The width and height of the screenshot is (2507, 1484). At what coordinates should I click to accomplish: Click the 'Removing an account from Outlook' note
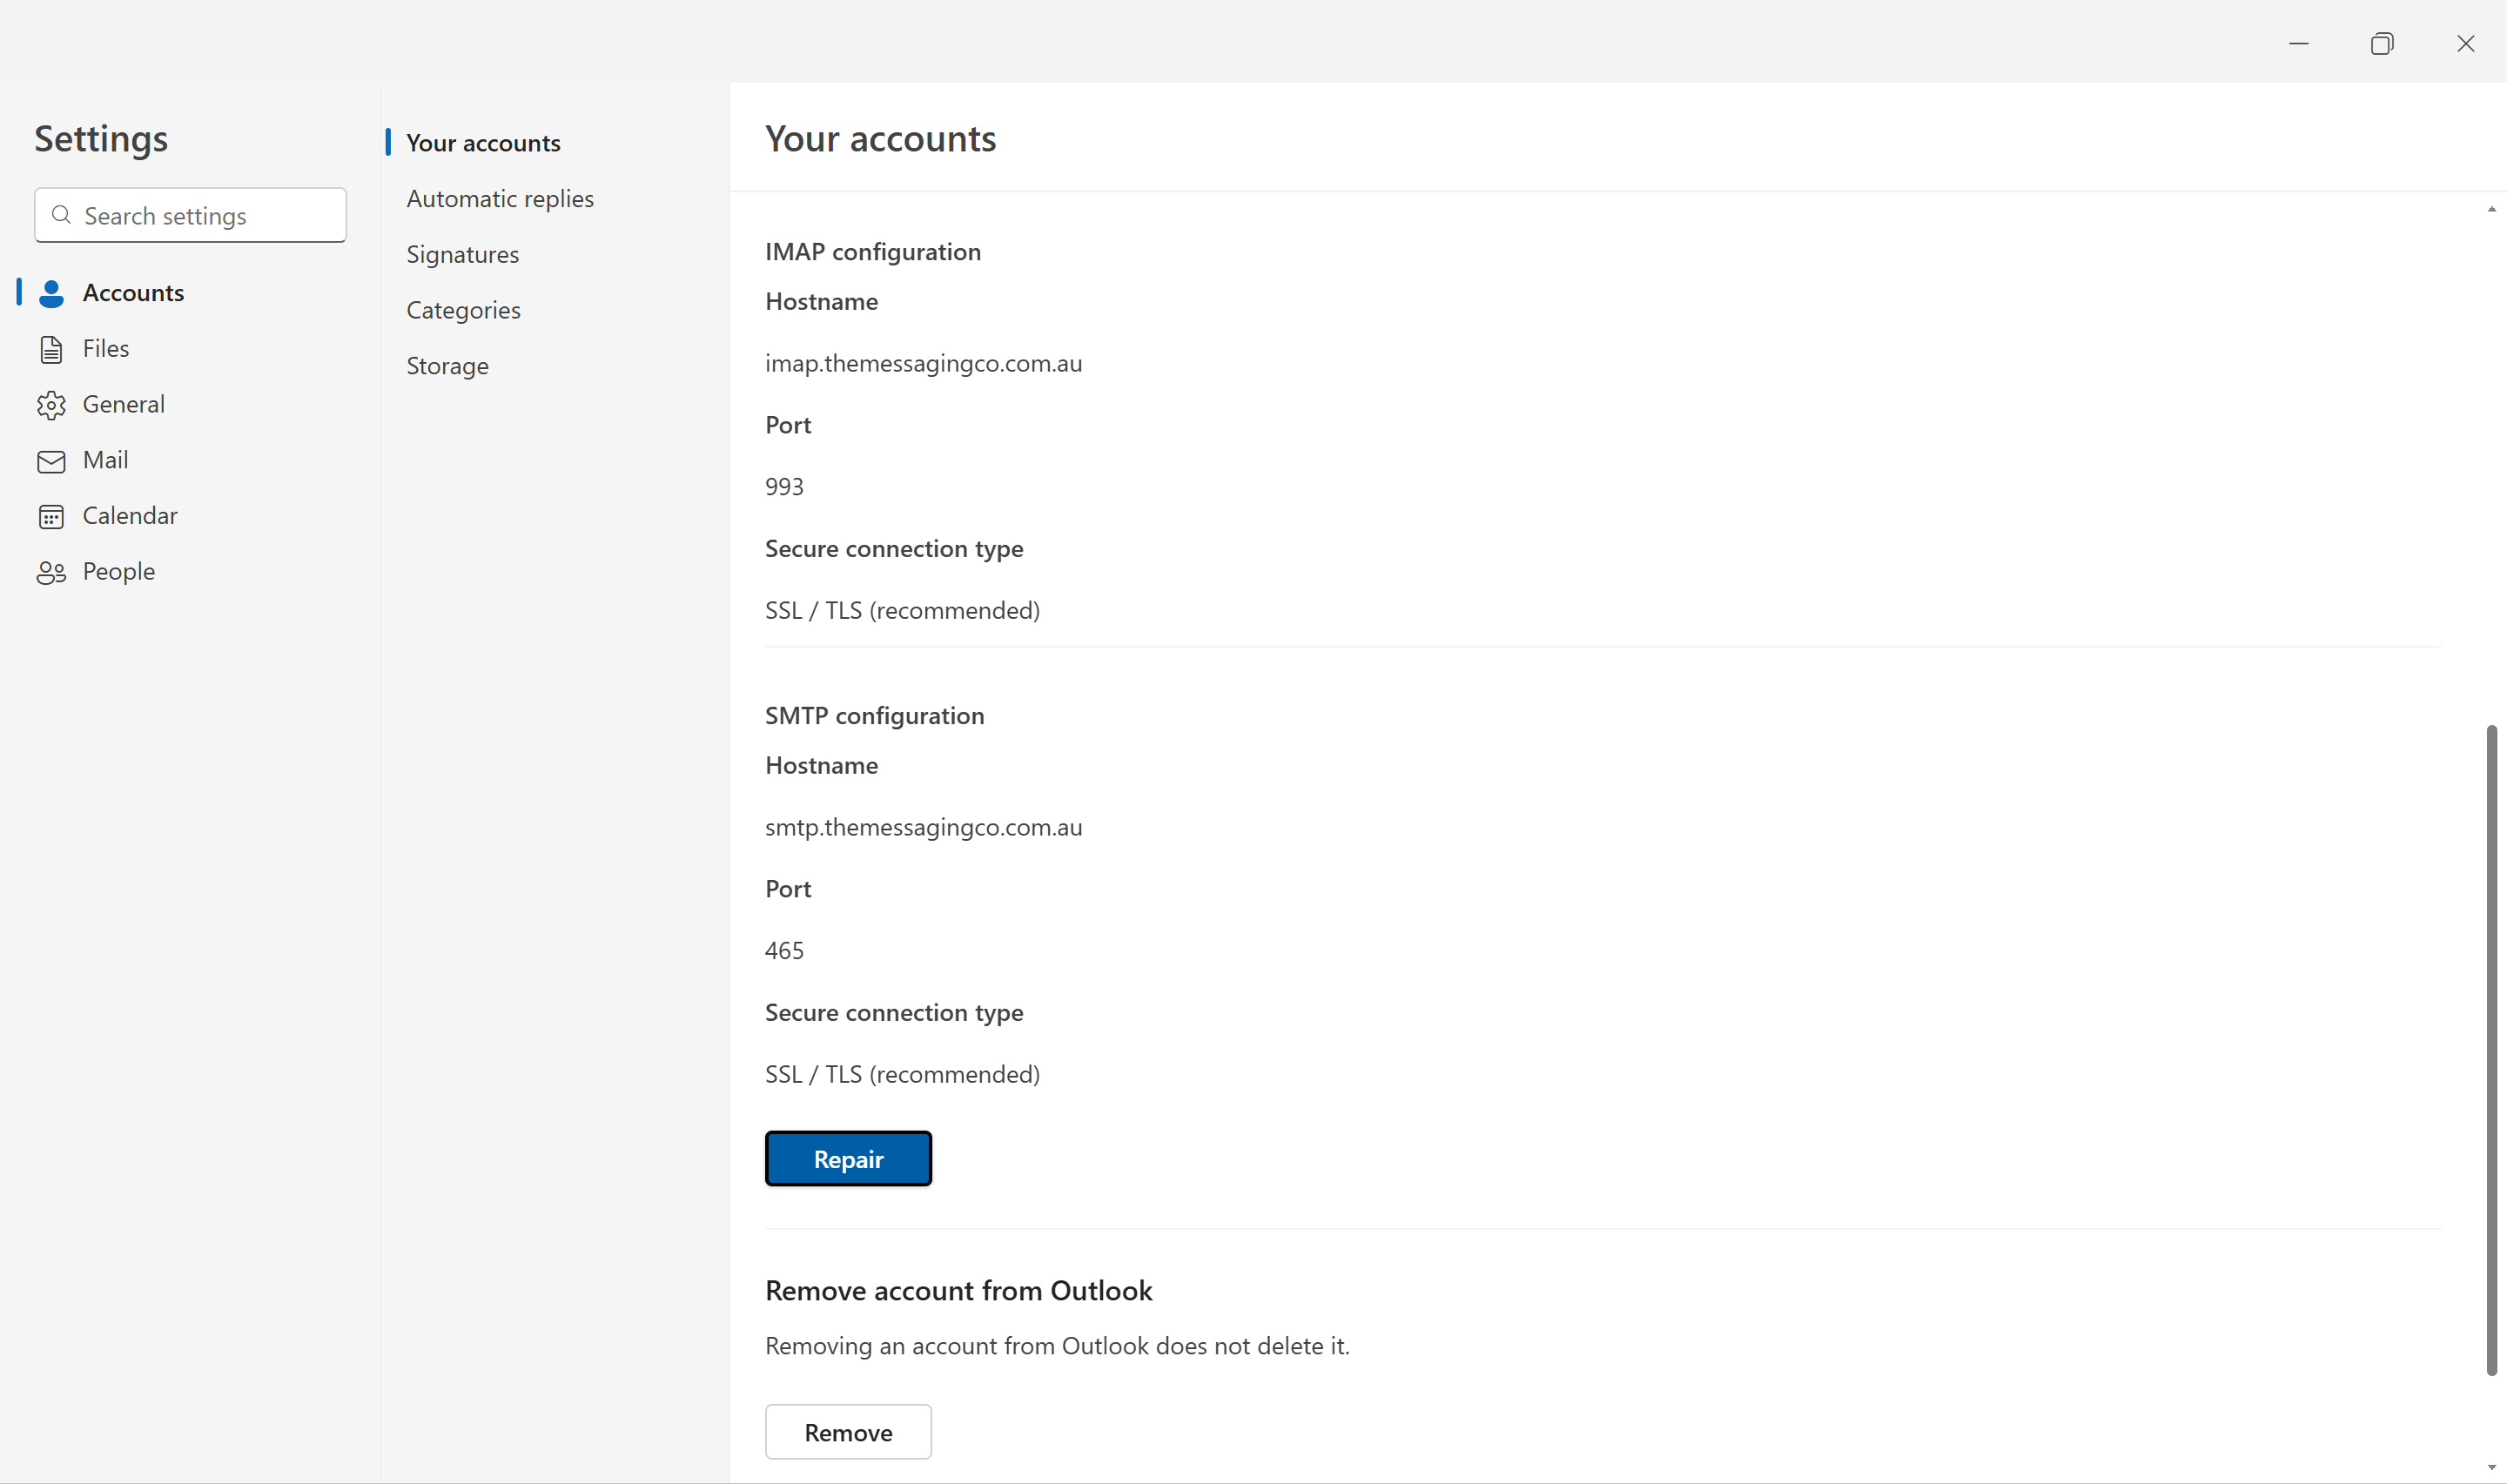(1057, 1346)
